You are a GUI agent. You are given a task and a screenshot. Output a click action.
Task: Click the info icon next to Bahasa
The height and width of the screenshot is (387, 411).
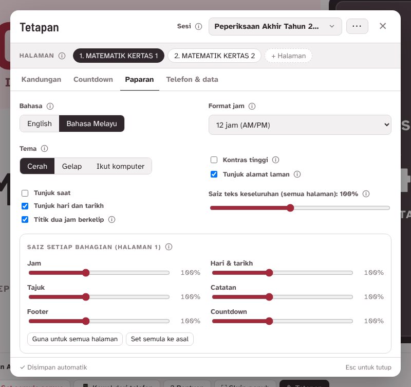click(50, 106)
